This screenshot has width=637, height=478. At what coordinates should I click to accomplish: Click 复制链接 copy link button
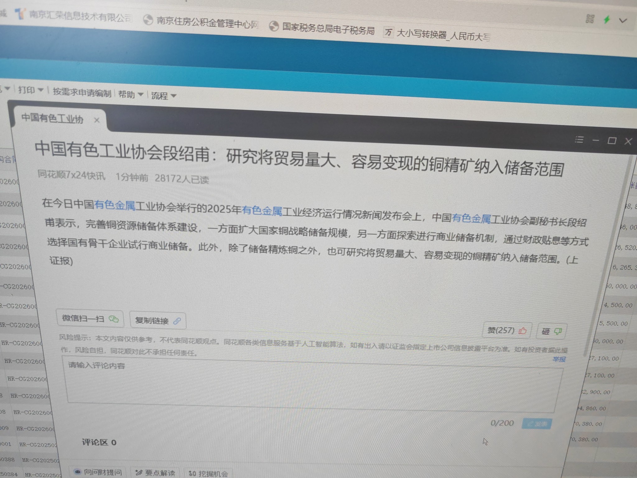pos(158,321)
